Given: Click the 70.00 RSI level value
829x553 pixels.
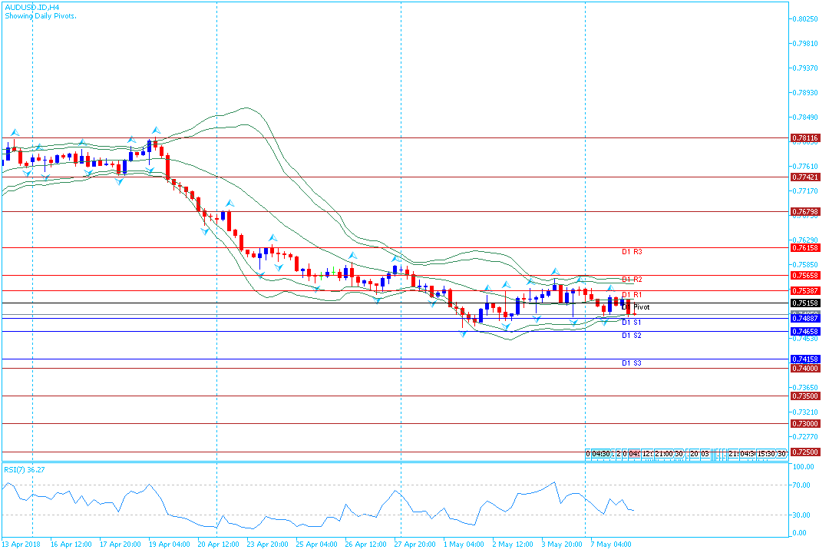Looking at the screenshot, I should coord(802,485).
